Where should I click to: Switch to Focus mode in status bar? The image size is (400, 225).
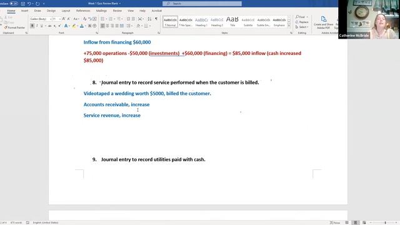point(335,222)
